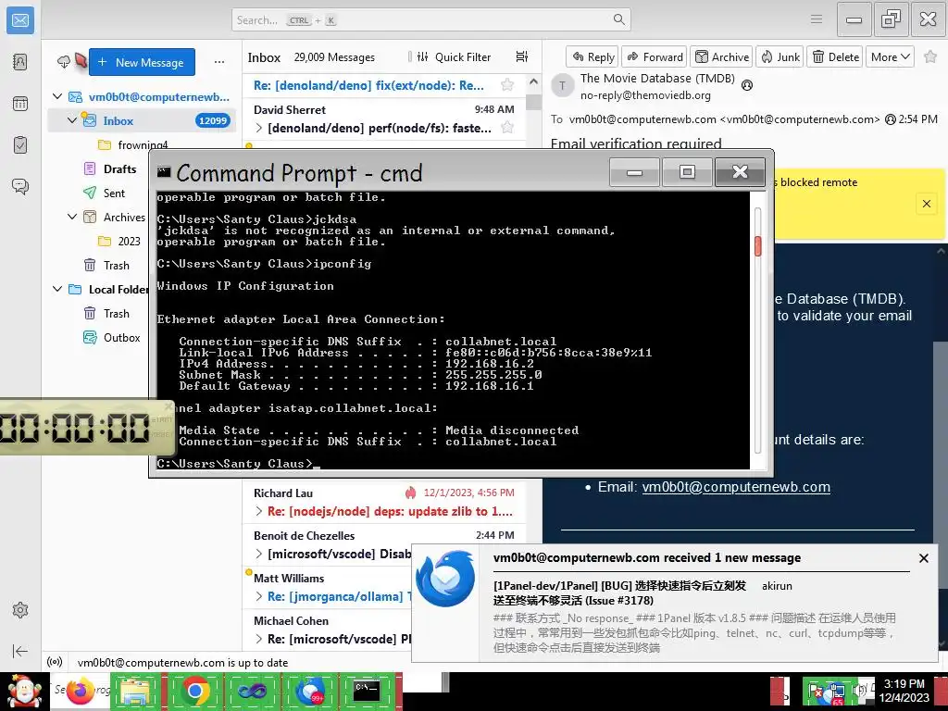Image resolution: width=948 pixels, height=711 pixels.
Task: Forward the TMDB email
Action: (x=655, y=56)
